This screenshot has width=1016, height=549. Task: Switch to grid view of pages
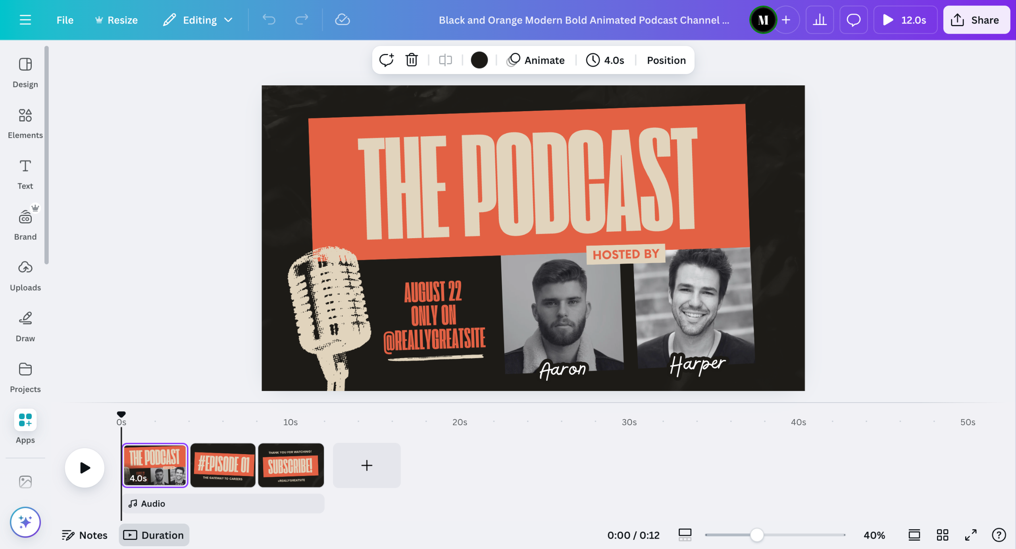coord(942,535)
